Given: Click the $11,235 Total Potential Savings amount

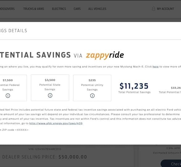Looking at the screenshot, I should tap(134, 86).
